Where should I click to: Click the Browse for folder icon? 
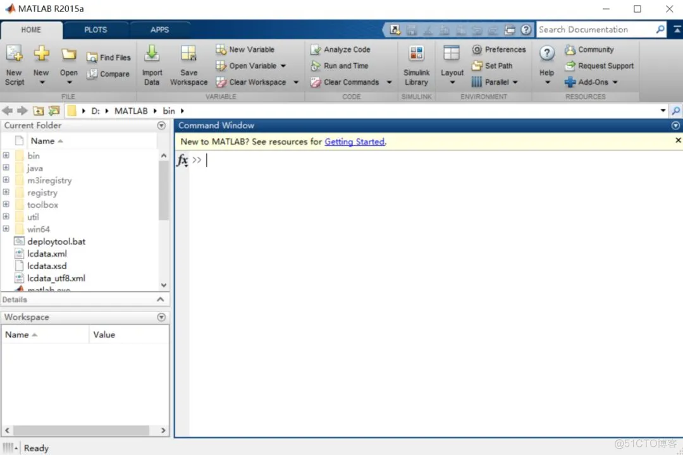coord(54,111)
